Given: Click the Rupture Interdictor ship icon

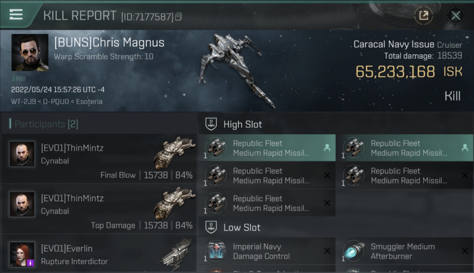Looking at the screenshot, I should click(178, 252).
